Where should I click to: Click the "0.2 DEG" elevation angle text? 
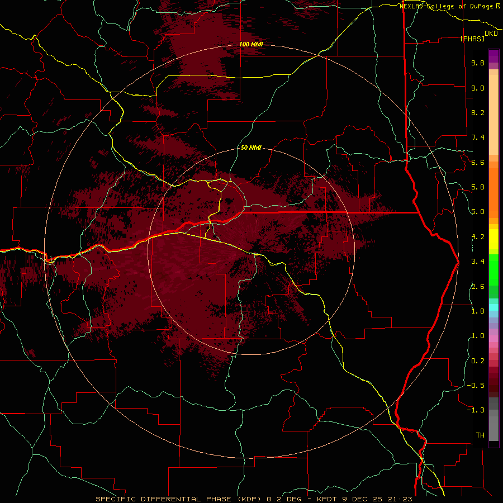click(285, 499)
